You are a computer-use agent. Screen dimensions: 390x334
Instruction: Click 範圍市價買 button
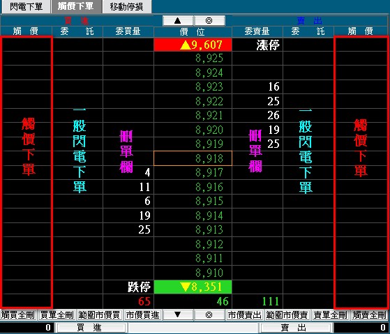coord(100,315)
